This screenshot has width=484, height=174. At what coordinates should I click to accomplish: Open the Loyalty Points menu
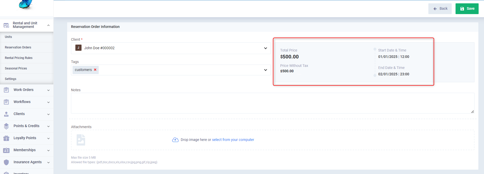27,138
